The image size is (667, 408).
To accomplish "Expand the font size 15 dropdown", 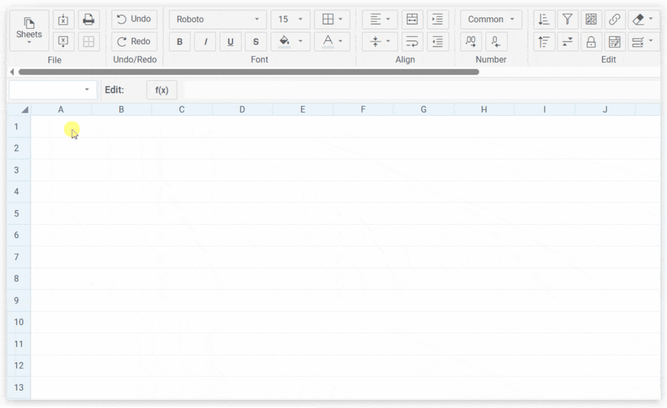I will point(290,19).
